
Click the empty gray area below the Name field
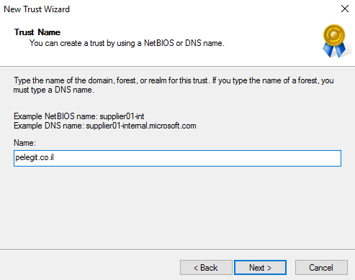tap(177, 206)
